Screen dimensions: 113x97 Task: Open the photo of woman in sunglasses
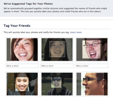pos(57,84)
